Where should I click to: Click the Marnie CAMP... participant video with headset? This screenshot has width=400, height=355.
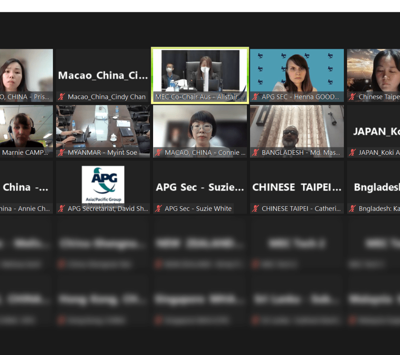[25, 127]
